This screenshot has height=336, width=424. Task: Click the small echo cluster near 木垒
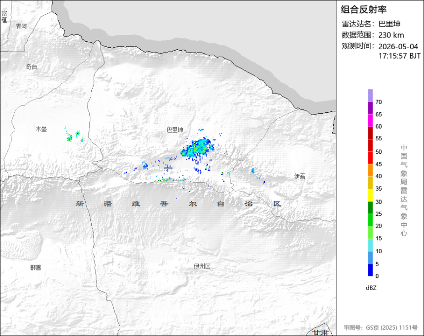(74, 135)
